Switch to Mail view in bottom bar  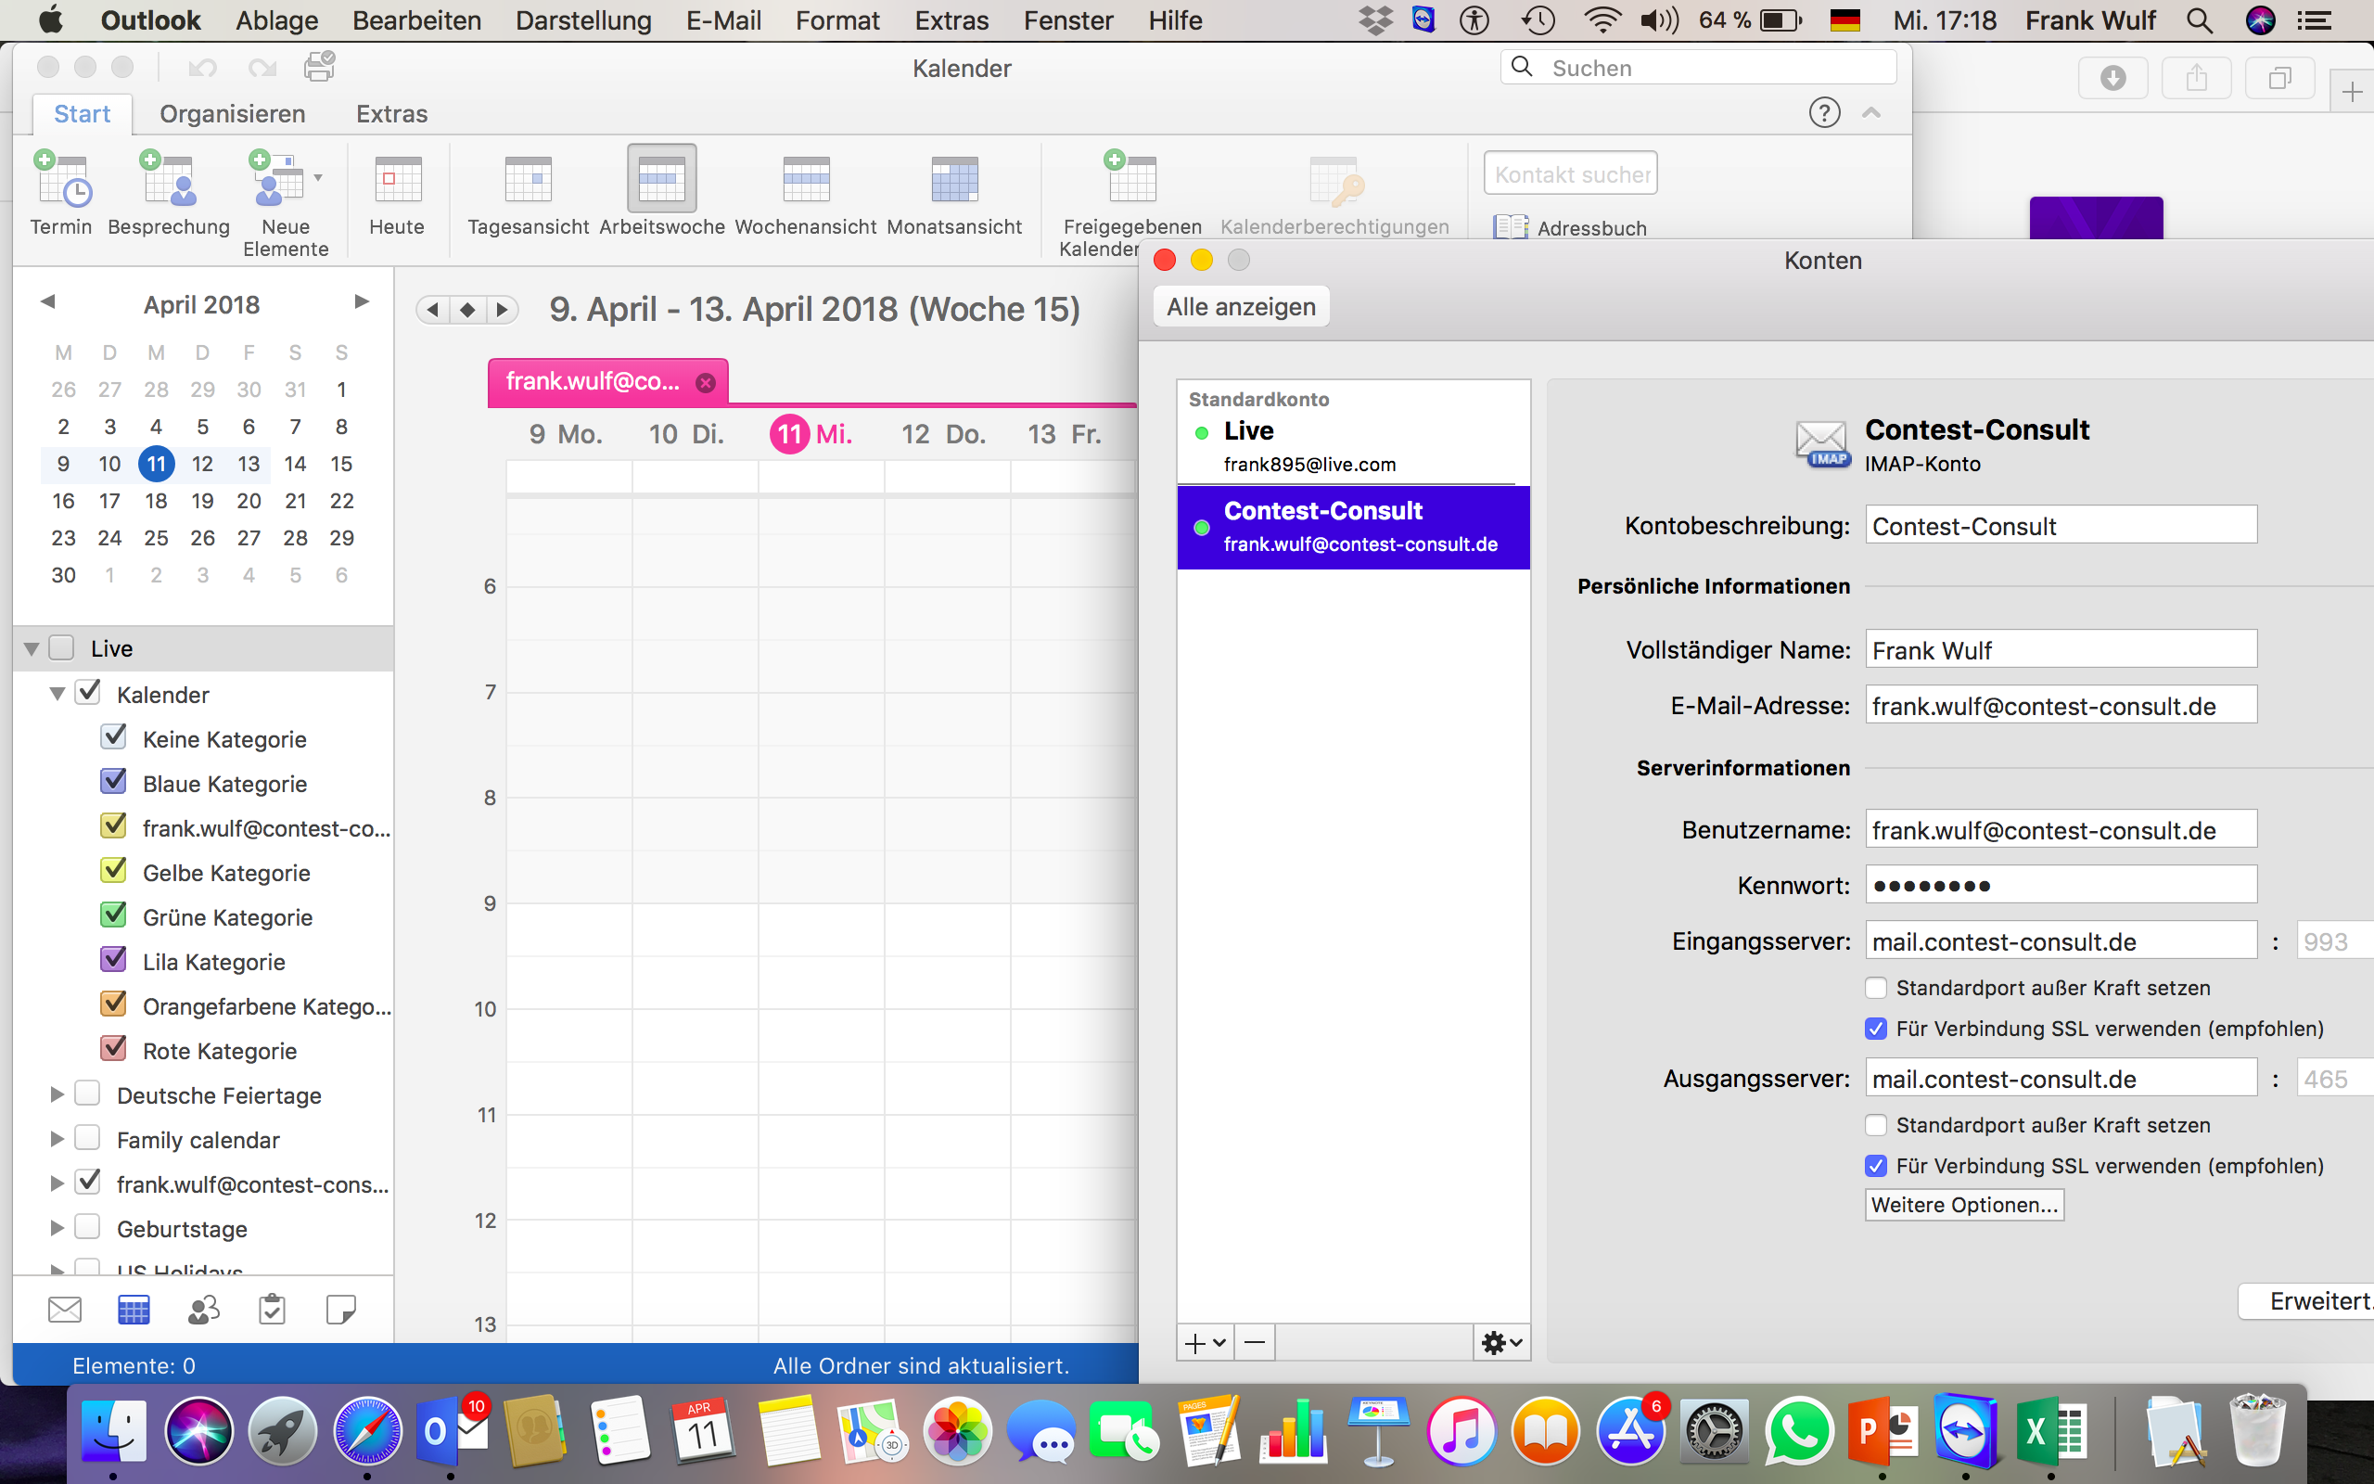tap(65, 1310)
